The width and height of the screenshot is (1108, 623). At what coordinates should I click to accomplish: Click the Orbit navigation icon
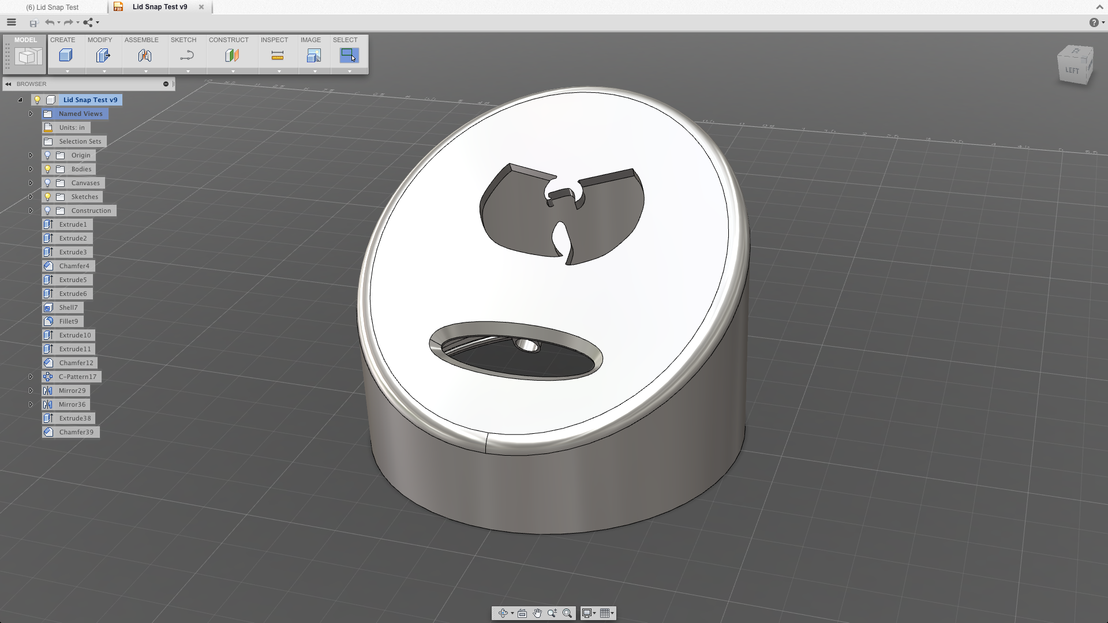point(503,613)
